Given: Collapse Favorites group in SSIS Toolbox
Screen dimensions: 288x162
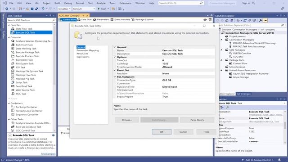Looking at the screenshot, I should 9,25.
